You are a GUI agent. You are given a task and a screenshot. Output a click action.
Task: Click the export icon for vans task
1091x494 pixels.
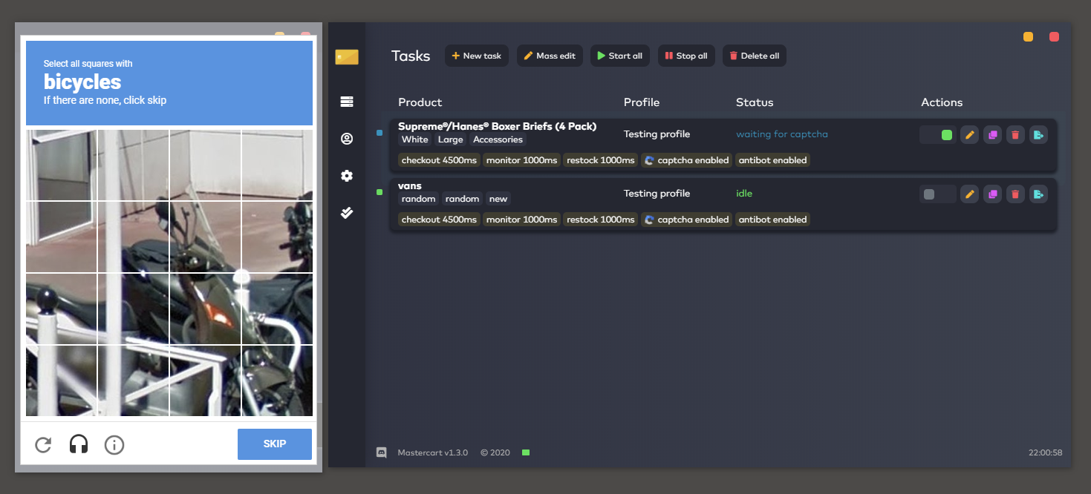[x=1038, y=194]
